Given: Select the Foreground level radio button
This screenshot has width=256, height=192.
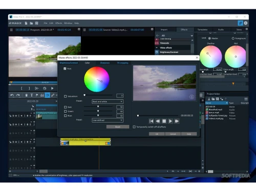Looking at the screenshot, I should tap(233, 38).
